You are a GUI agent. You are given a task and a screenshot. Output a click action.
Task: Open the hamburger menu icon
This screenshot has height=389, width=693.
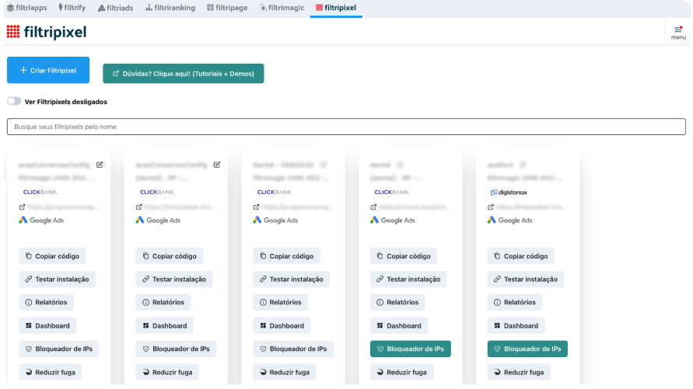point(678,30)
